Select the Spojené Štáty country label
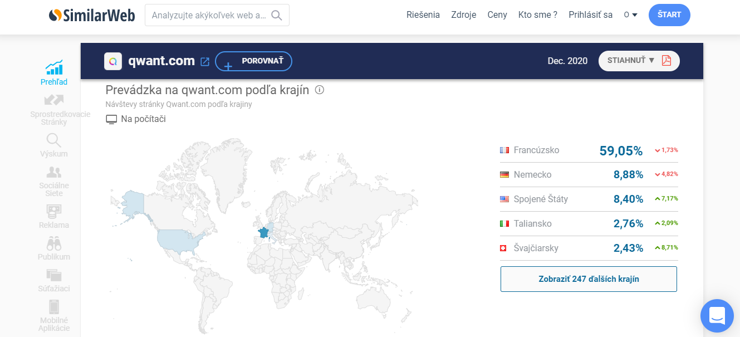The image size is (740, 337). coord(541,199)
